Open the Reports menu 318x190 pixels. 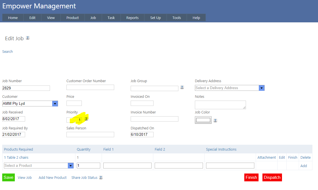click(132, 18)
